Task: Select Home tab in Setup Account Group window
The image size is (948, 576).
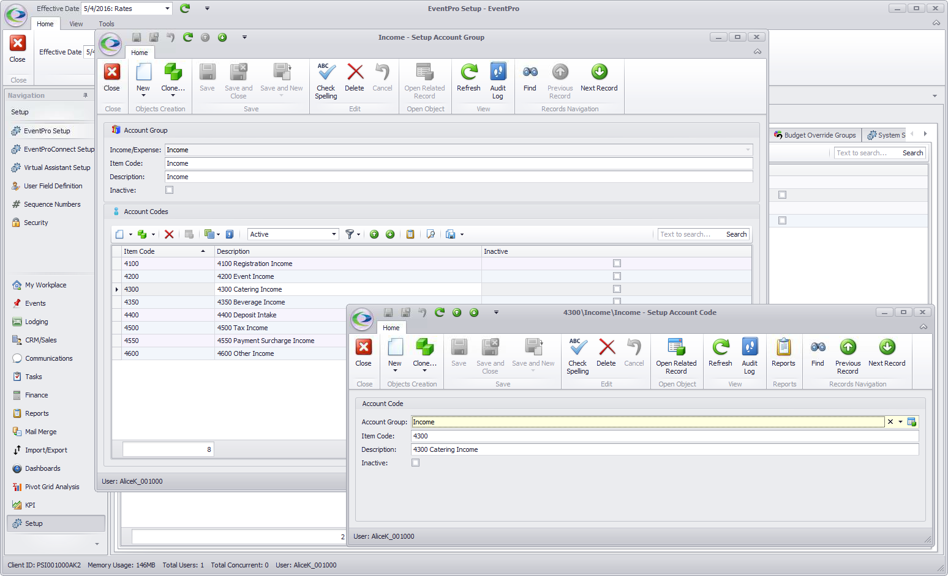Action: [x=140, y=53]
